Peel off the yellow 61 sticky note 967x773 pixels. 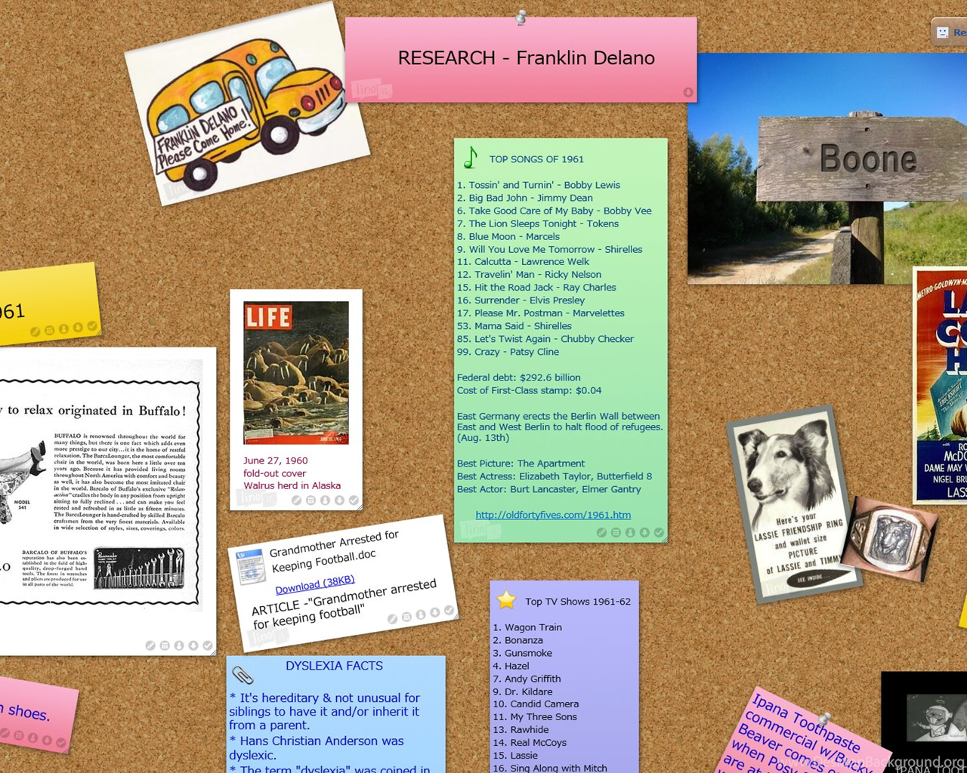tap(92, 326)
